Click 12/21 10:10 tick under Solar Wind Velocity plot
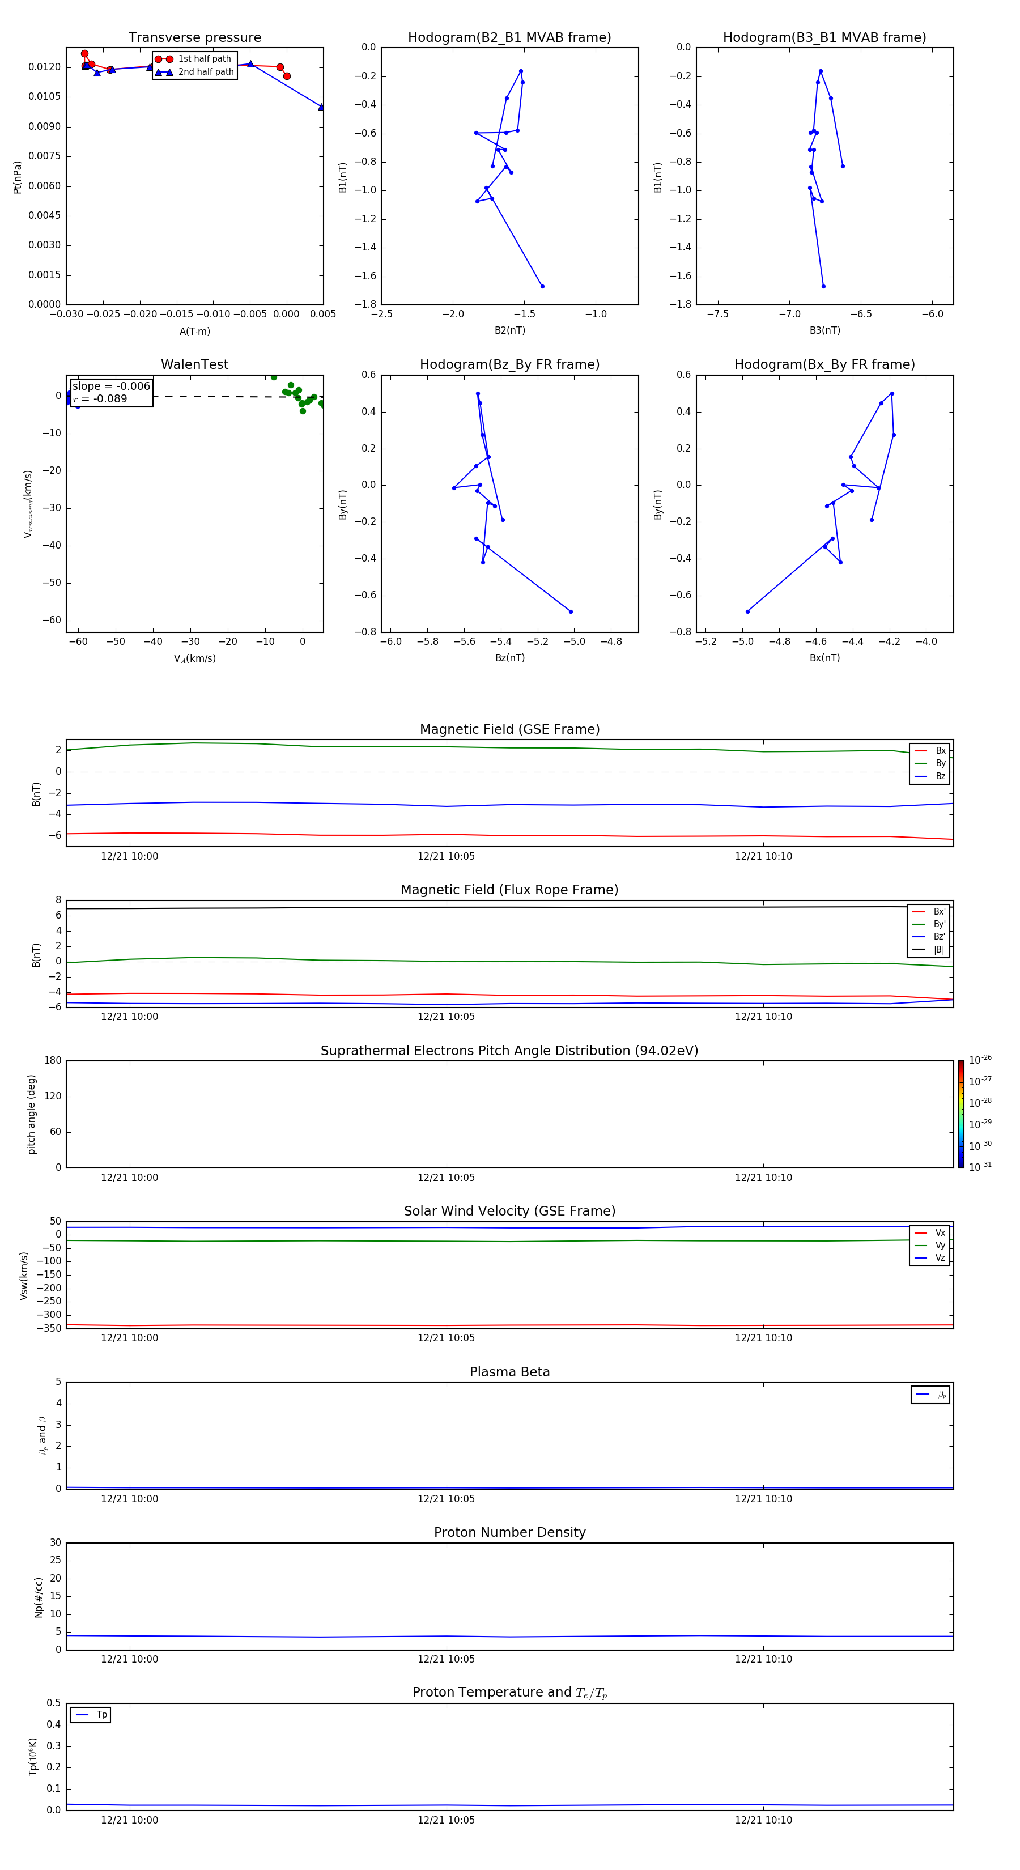This screenshot has width=1020, height=1870. click(763, 1338)
